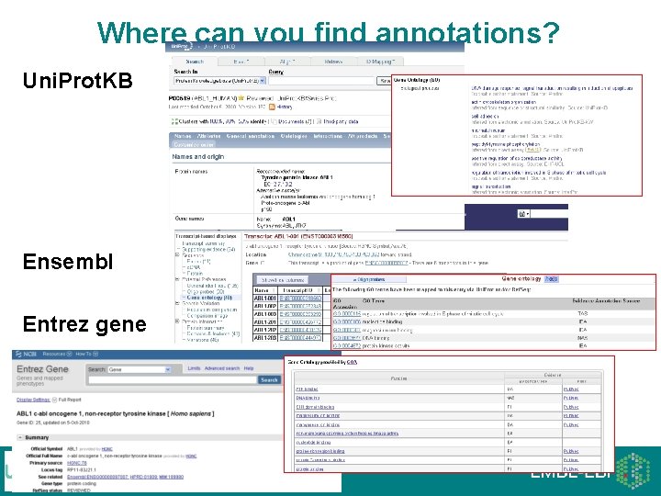Collapse Protein Information node in Ensembl tree
This screenshot has width=661, height=496.
click(x=177, y=321)
